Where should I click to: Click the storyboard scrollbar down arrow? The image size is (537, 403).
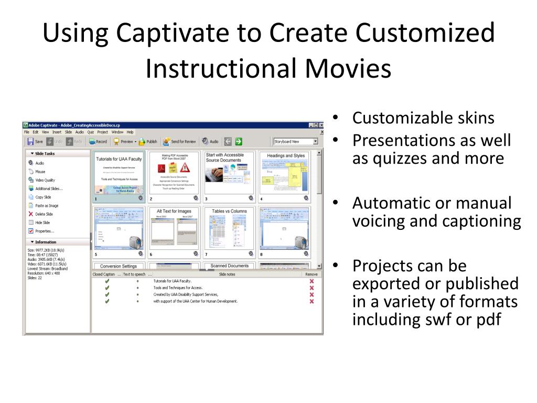pos(319,266)
